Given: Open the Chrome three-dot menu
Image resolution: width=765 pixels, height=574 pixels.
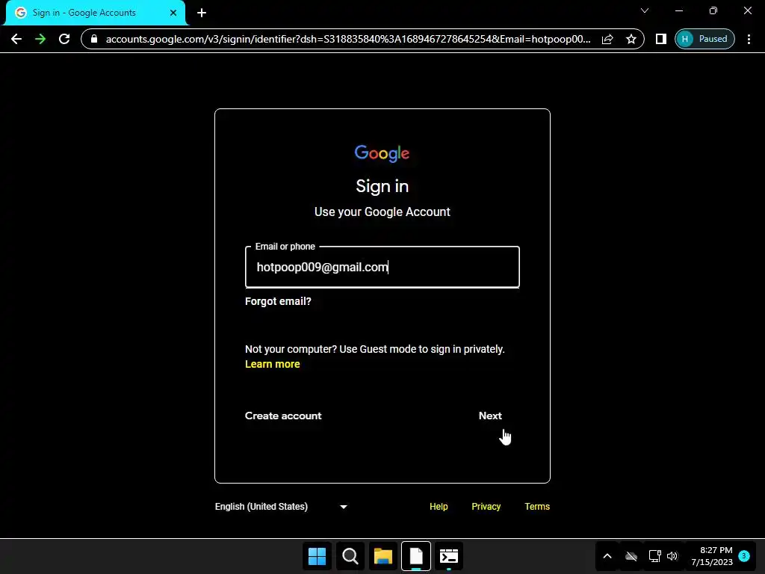Looking at the screenshot, I should coord(749,39).
